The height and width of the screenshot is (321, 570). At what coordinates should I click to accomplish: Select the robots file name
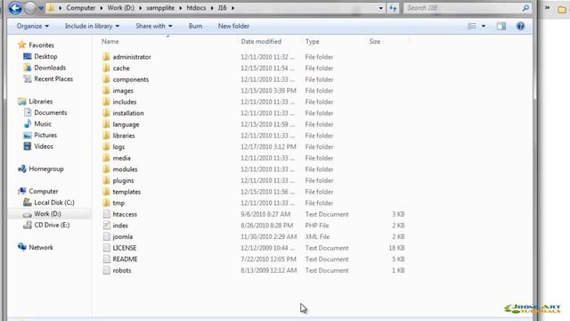tap(122, 271)
